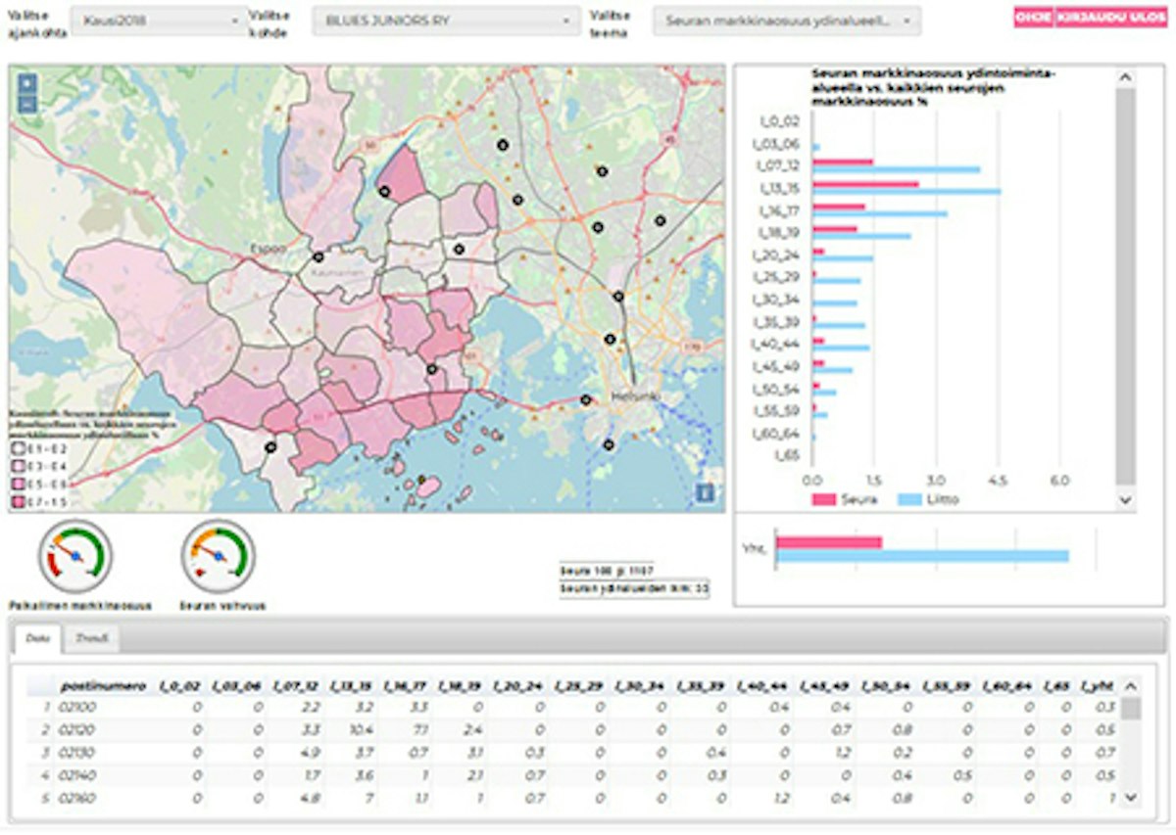The image size is (1176, 835).
Task: Zoom out on the map
Action: (27, 102)
